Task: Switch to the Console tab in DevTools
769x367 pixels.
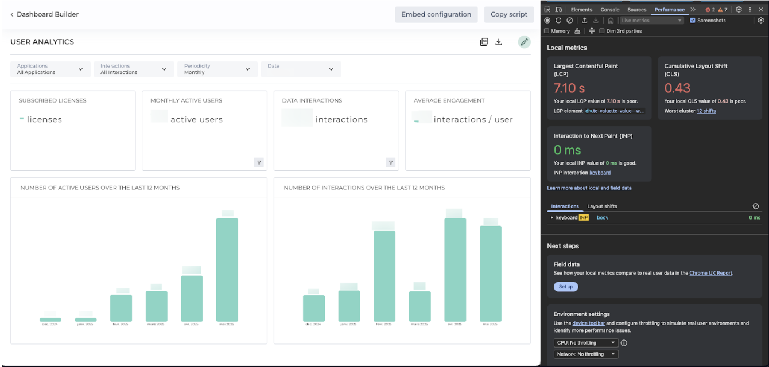Action: coord(609,10)
